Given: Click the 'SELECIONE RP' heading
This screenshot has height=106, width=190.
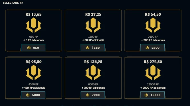Looking at the screenshot, I should click(x=13, y=3).
